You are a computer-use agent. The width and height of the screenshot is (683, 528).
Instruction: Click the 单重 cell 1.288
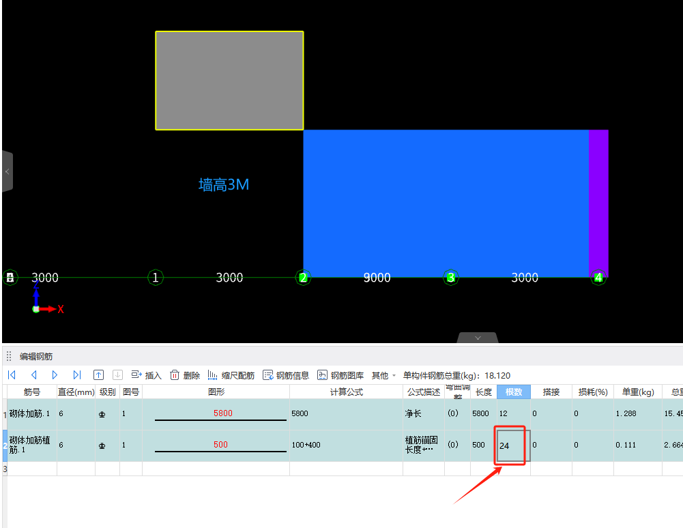[x=638, y=414]
